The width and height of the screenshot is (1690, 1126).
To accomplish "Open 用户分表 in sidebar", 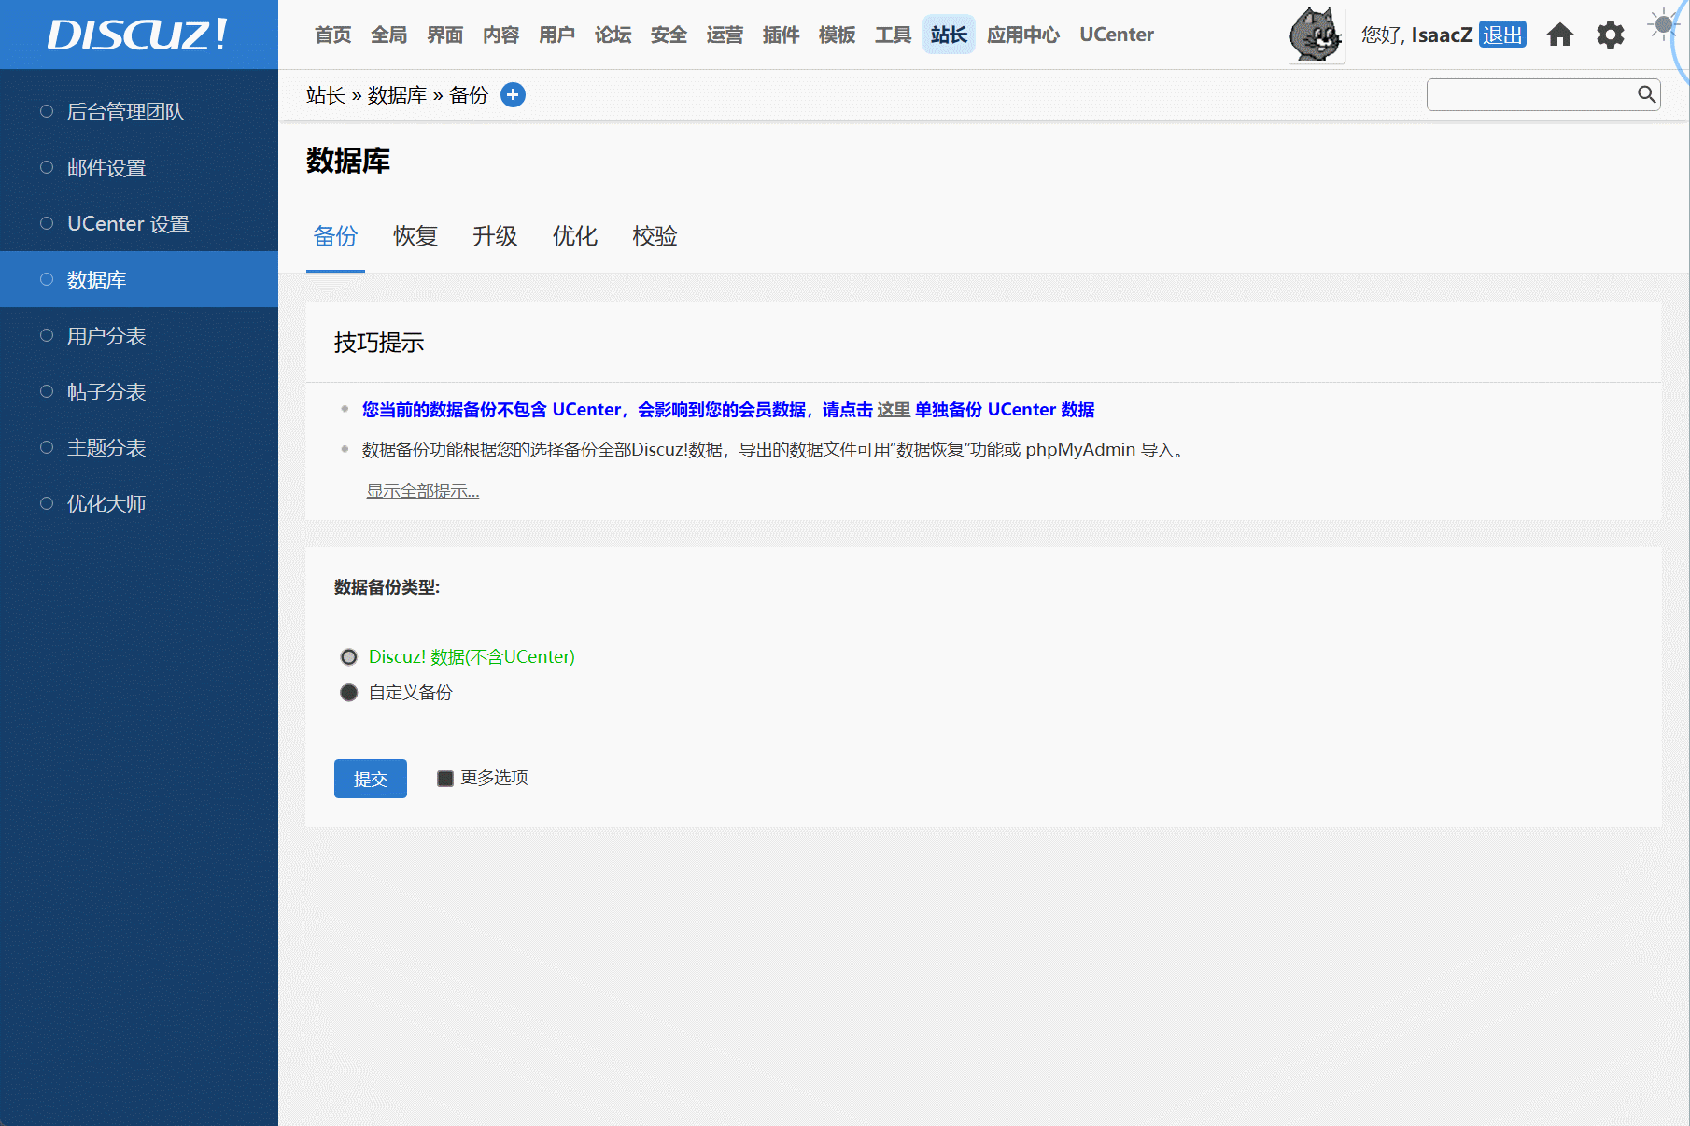I will pyautogui.click(x=139, y=335).
